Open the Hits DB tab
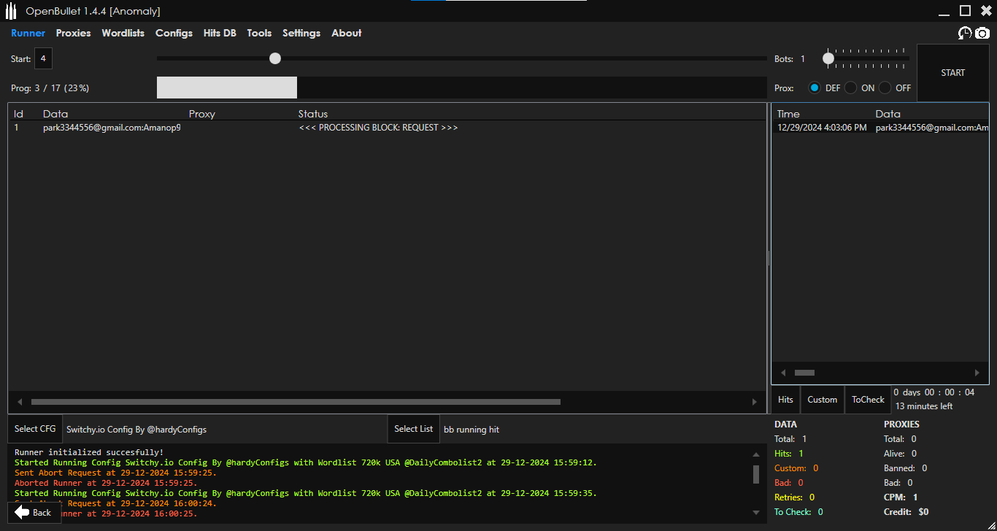Viewport: 997px width, 531px height. [220, 33]
